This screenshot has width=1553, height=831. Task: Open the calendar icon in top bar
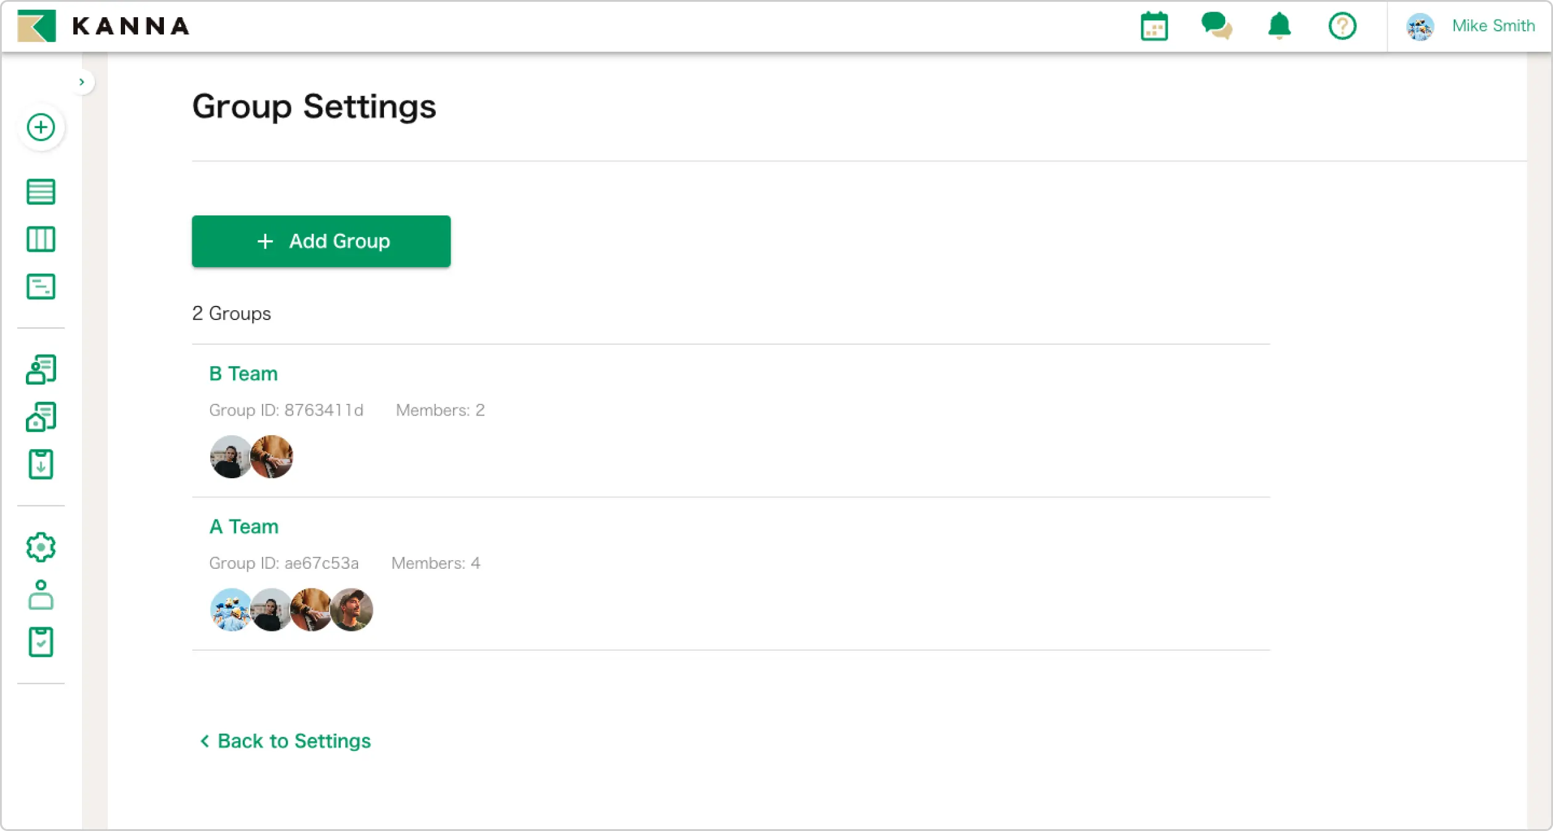click(x=1154, y=26)
